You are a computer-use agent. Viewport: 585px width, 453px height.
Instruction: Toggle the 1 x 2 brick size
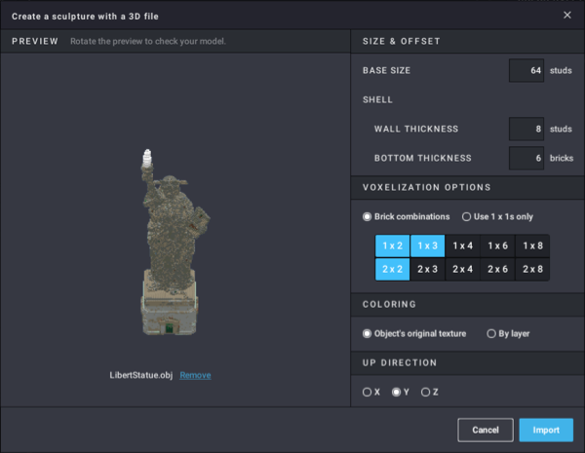click(393, 245)
